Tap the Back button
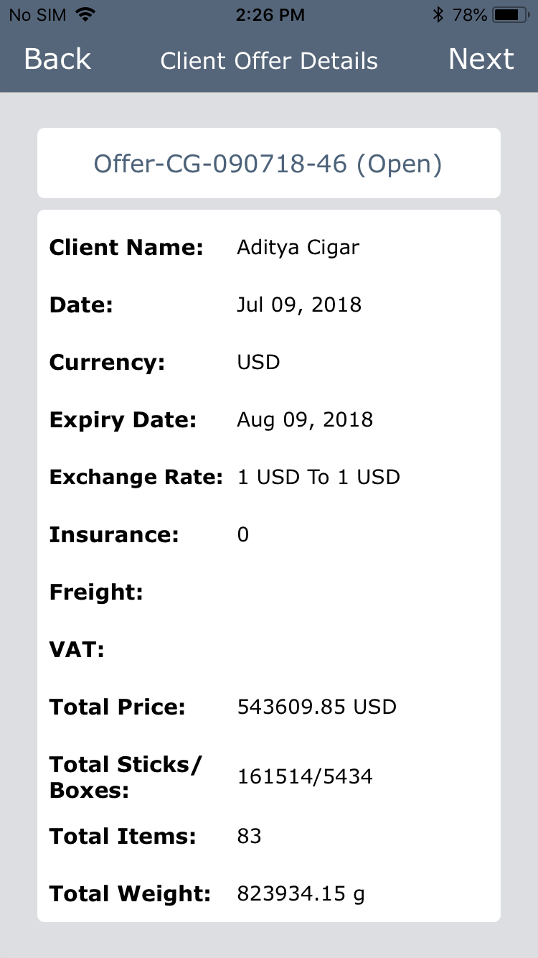The width and height of the screenshot is (538, 958). [57, 59]
